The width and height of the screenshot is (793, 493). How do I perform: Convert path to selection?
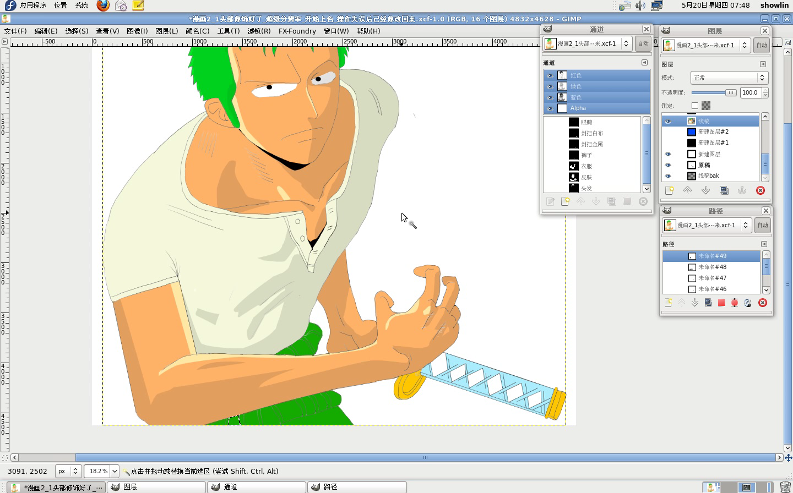(721, 303)
